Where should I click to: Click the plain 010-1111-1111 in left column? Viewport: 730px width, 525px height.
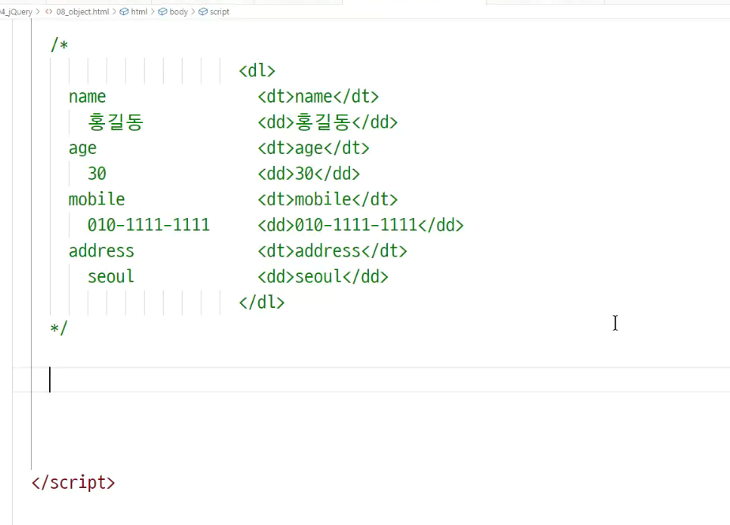(x=149, y=225)
